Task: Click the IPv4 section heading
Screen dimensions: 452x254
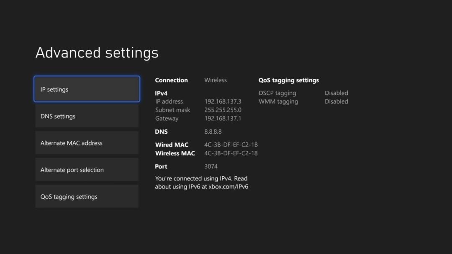Action: coord(161,93)
